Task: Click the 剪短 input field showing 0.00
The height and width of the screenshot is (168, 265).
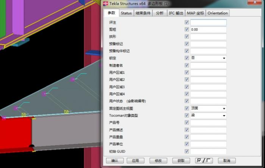Action: [208, 30]
